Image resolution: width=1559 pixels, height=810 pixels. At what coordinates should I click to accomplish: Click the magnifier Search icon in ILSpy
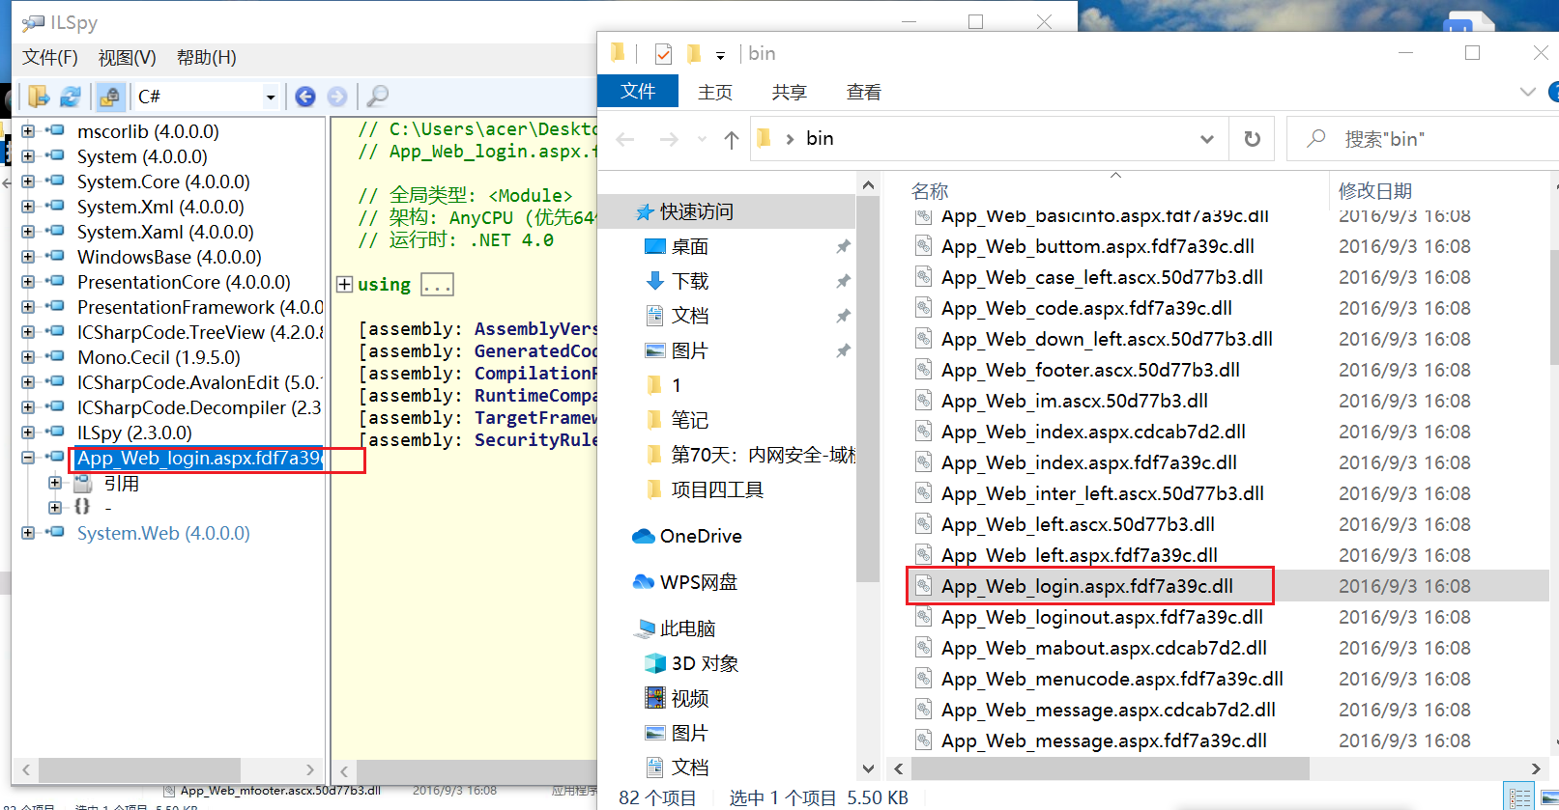coord(378,96)
